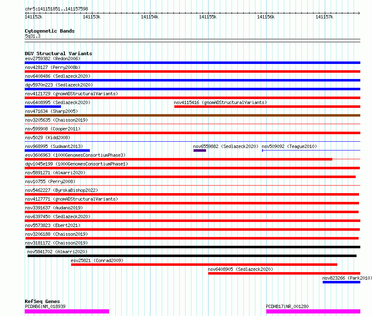Click the 141157k ruler tick label
The image size is (372, 316).
click(x=324, y=17)
